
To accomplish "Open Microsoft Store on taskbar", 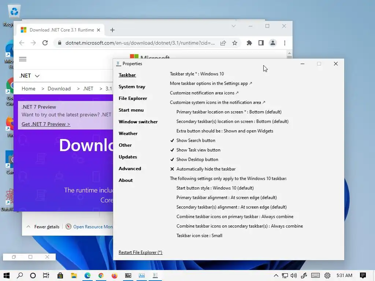I will click(x=60, y=276).
